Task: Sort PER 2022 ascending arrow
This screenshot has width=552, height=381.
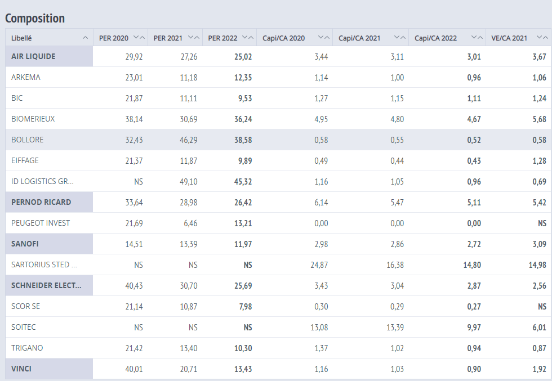Action: [x=251, y=38]
